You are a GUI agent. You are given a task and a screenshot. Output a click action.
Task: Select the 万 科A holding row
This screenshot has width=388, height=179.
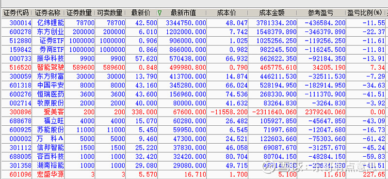[194, 138]
